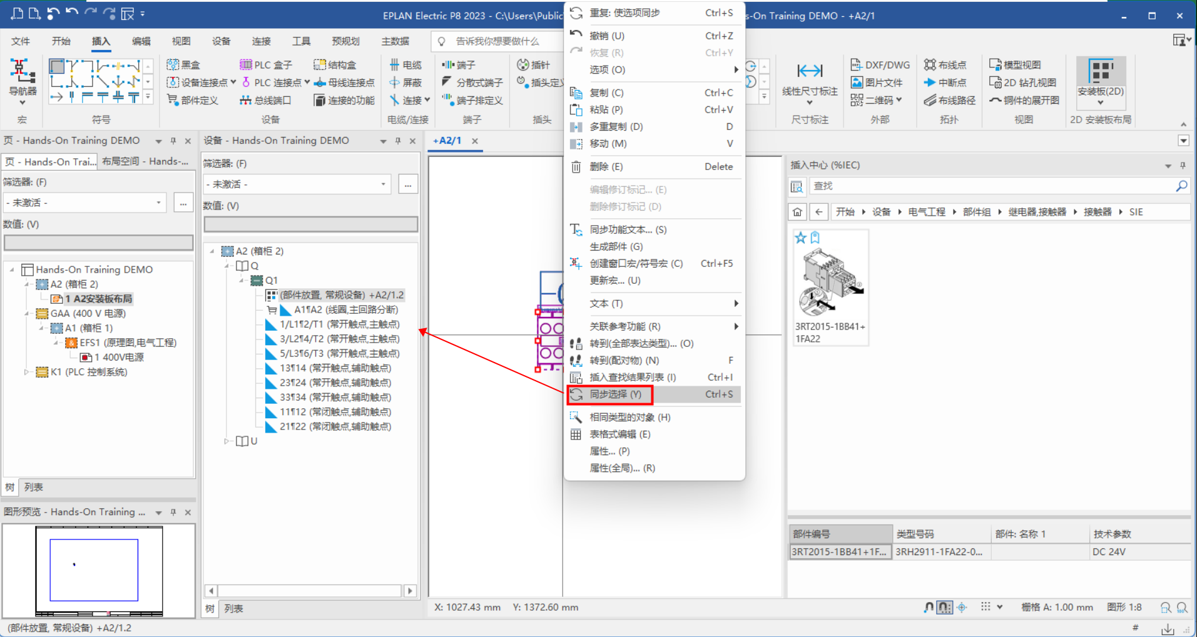Toggle favorite star on 3RT2015-1BB41 part thumbnail
The width and height of the screenshot is (1197, 637).
coord(800,238)
